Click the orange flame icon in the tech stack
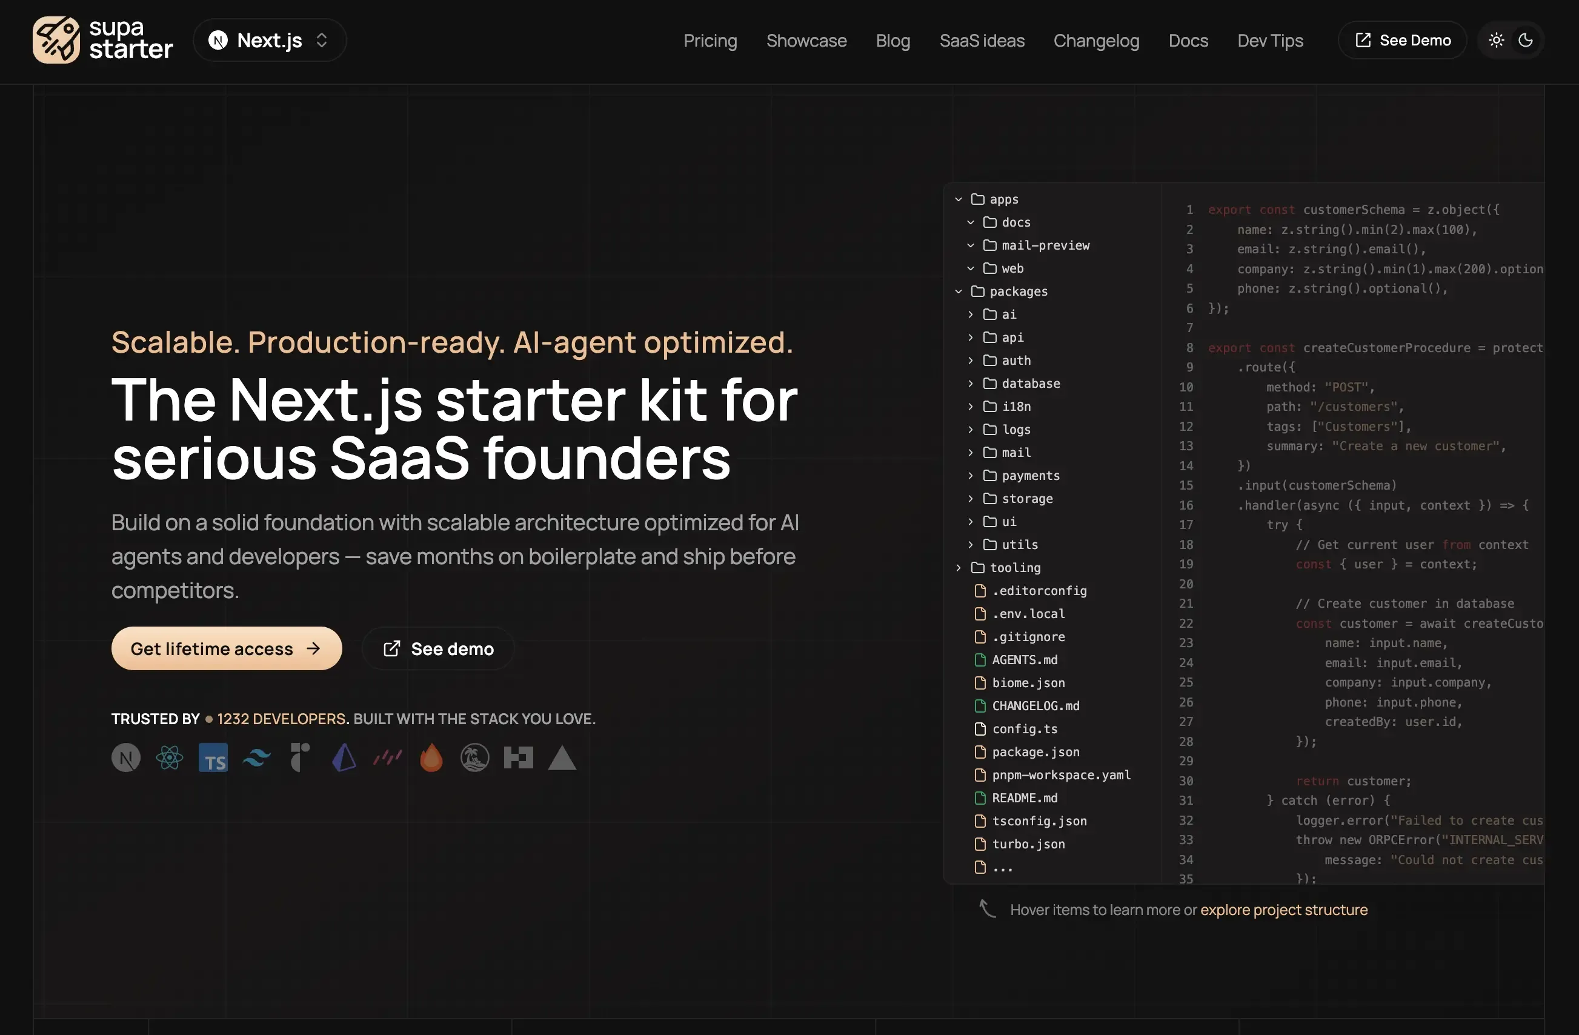 431,757
